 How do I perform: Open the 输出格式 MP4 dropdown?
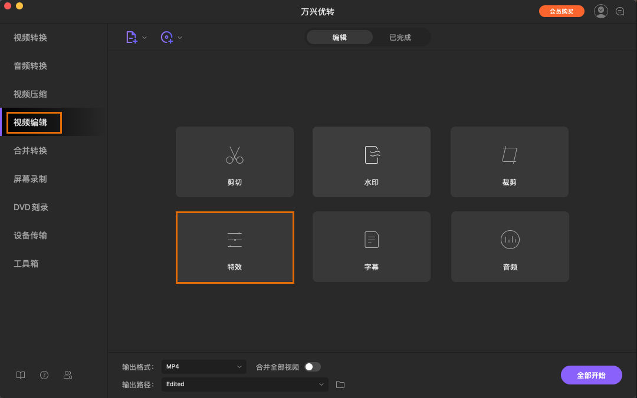click(x=203, y=366)
